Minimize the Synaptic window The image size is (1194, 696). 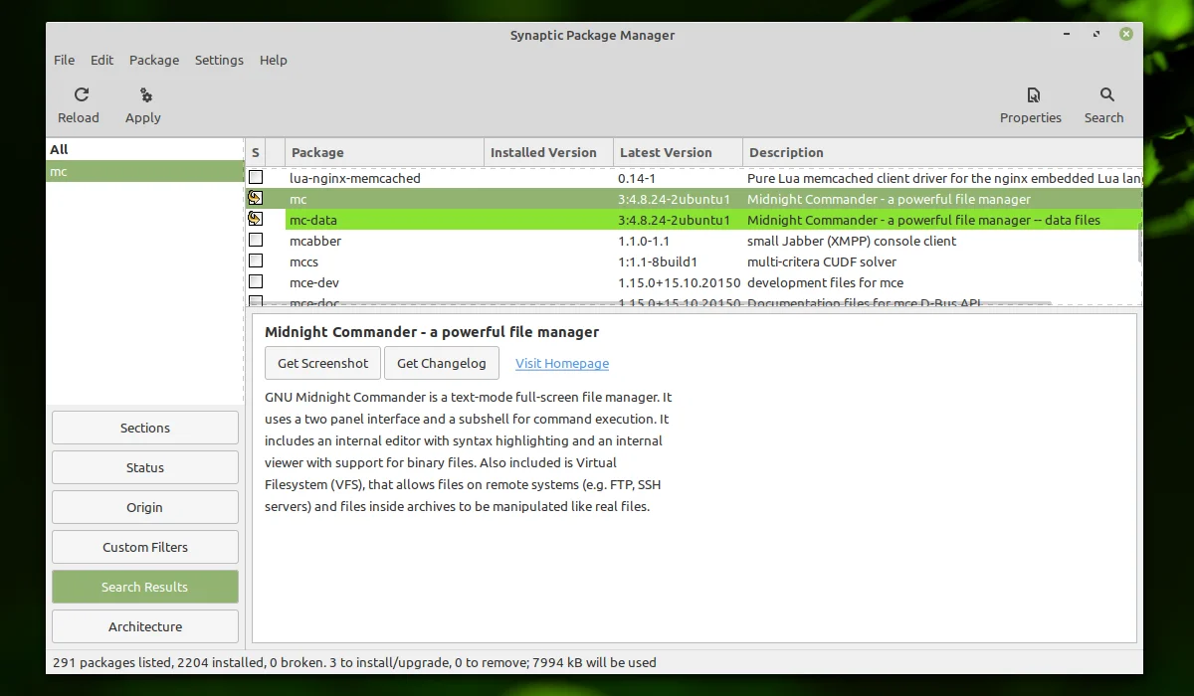point(1067,34)
